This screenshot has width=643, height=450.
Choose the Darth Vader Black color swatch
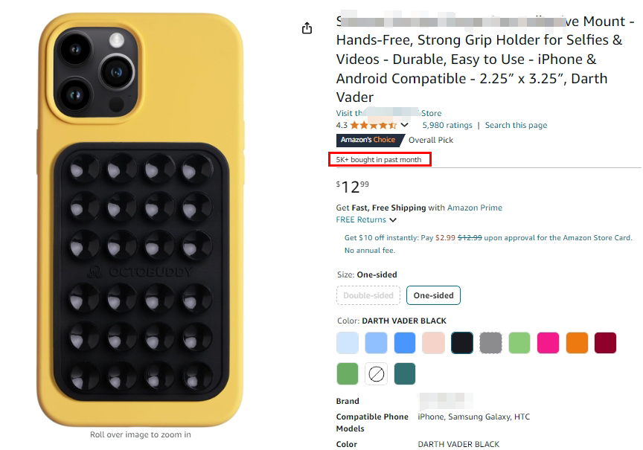pos(461,343)
